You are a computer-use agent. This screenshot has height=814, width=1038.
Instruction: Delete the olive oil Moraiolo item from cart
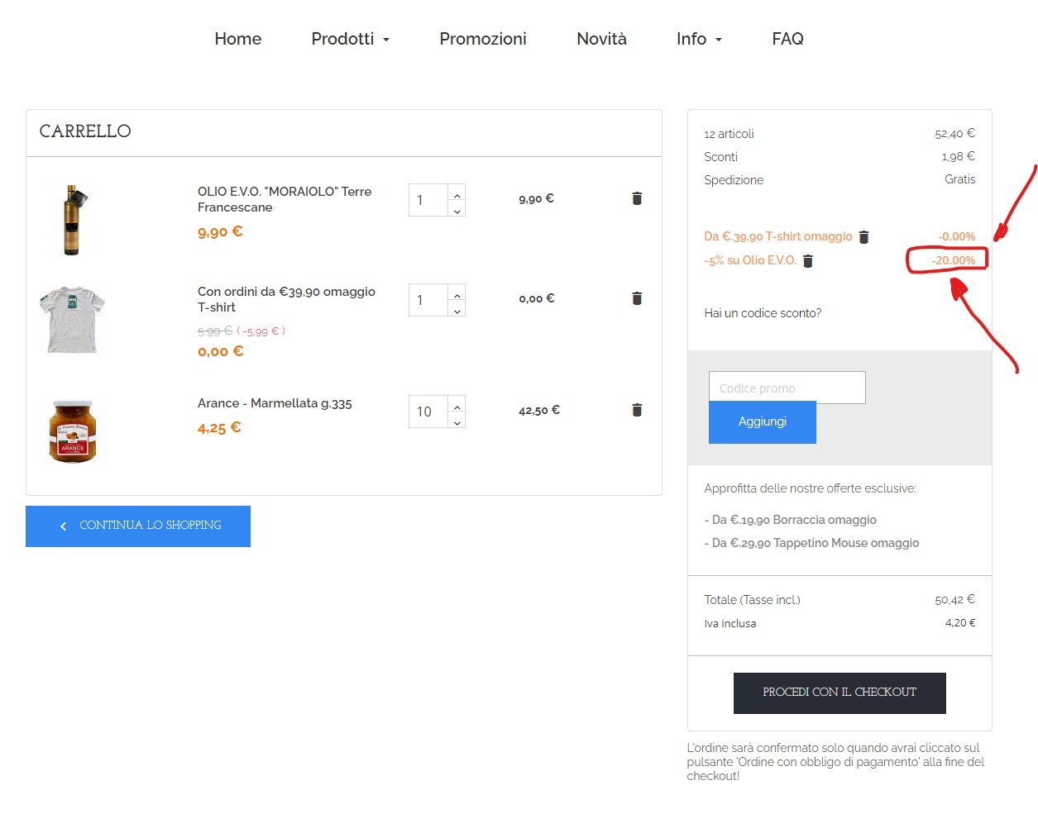pyautogui.click(x=637, y=198)
